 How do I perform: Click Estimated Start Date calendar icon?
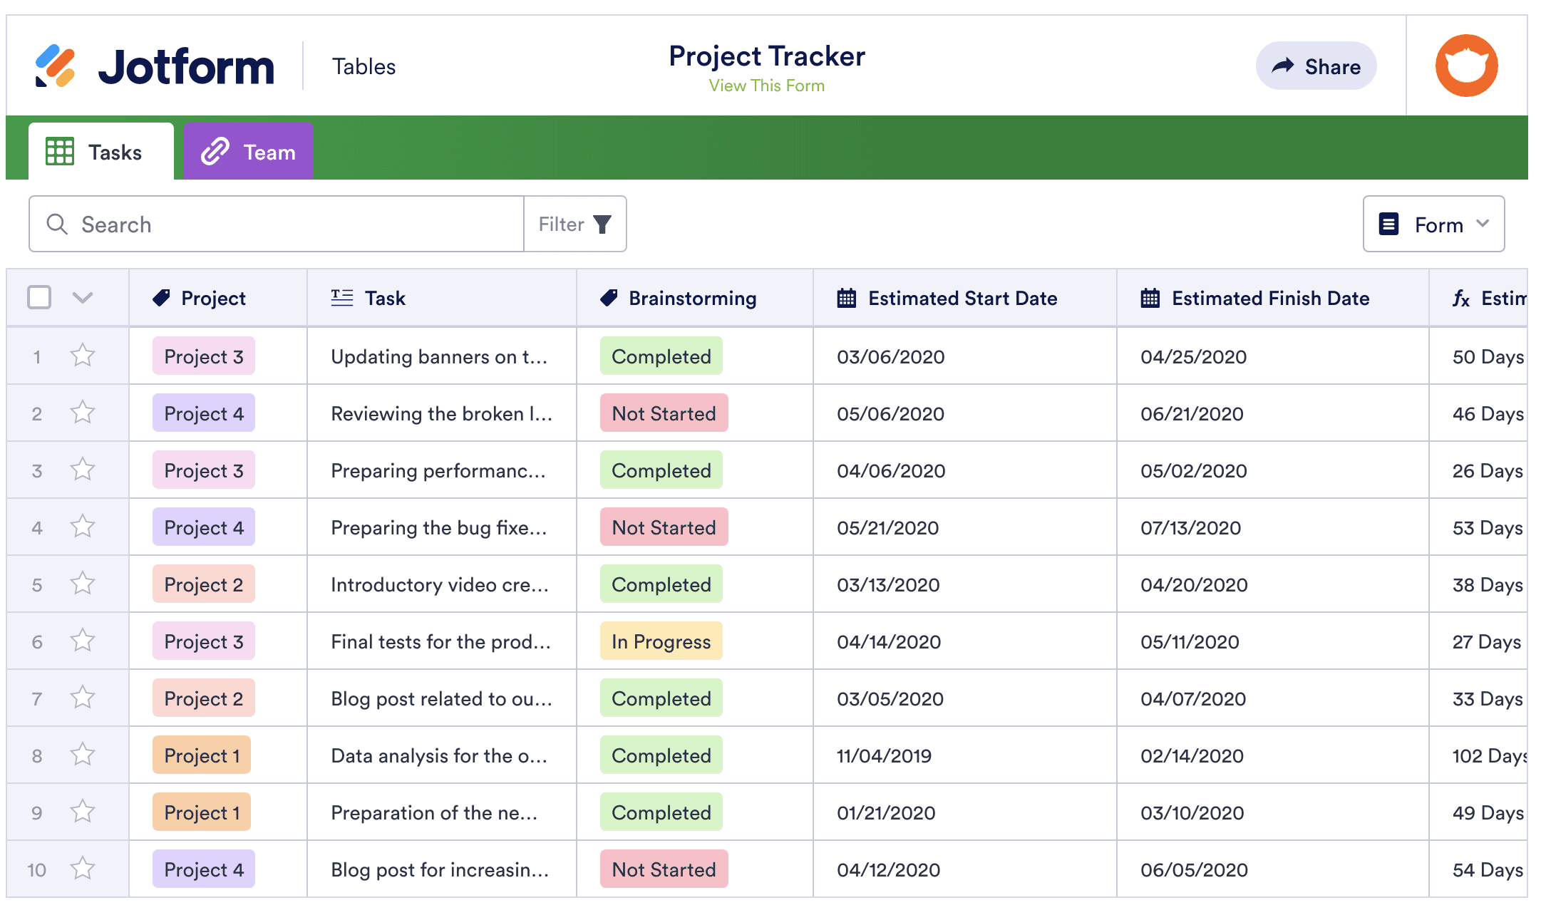[846, 298]
